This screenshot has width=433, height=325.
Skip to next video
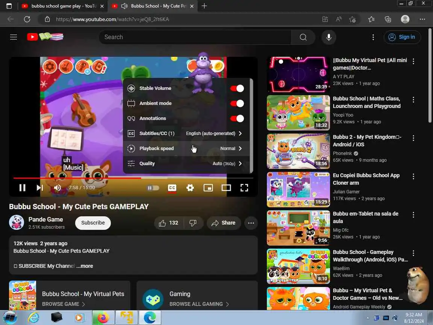[x=40, y=188]
